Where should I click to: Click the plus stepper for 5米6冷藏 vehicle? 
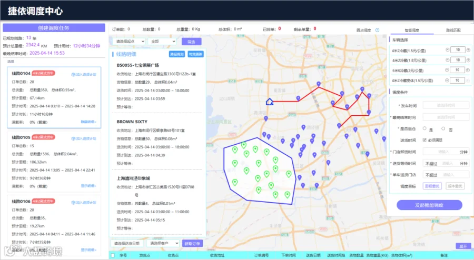468,70
